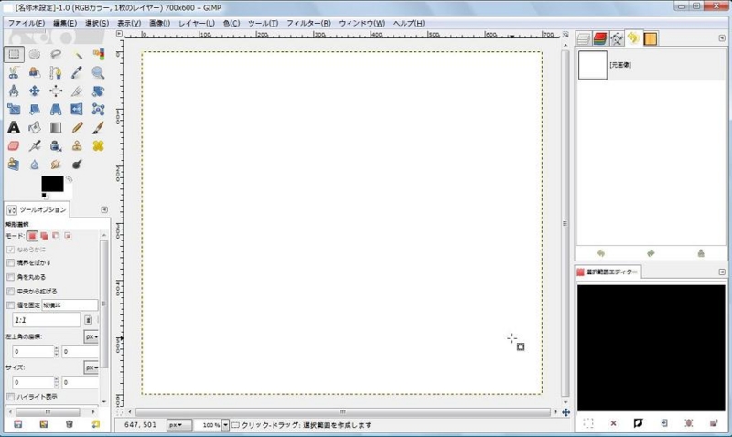Enable the ハイライト表示 checkbox

pos(10,397)
